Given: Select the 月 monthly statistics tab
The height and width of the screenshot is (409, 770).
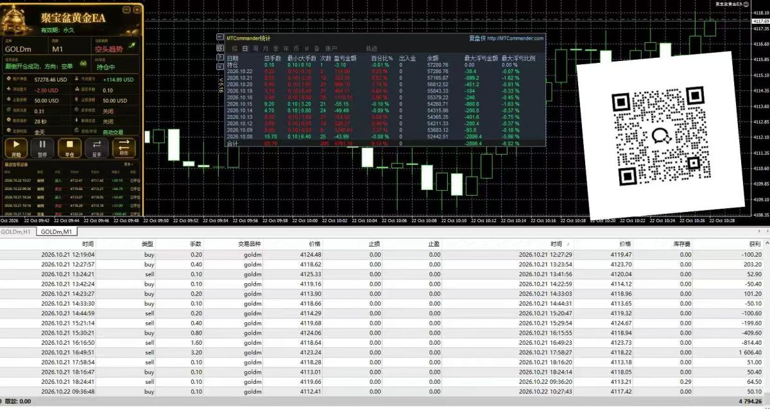Looking at the screenshot, I should point(266,48).
